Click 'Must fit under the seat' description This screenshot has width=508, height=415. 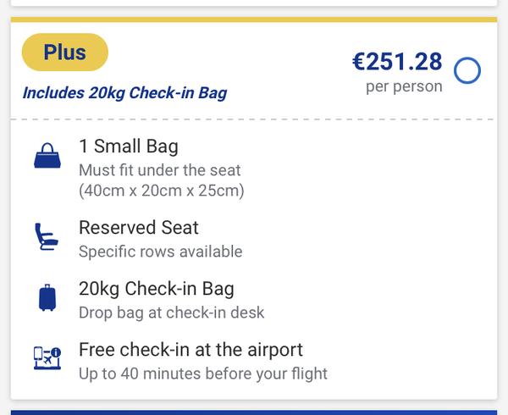tap(160, 170)
